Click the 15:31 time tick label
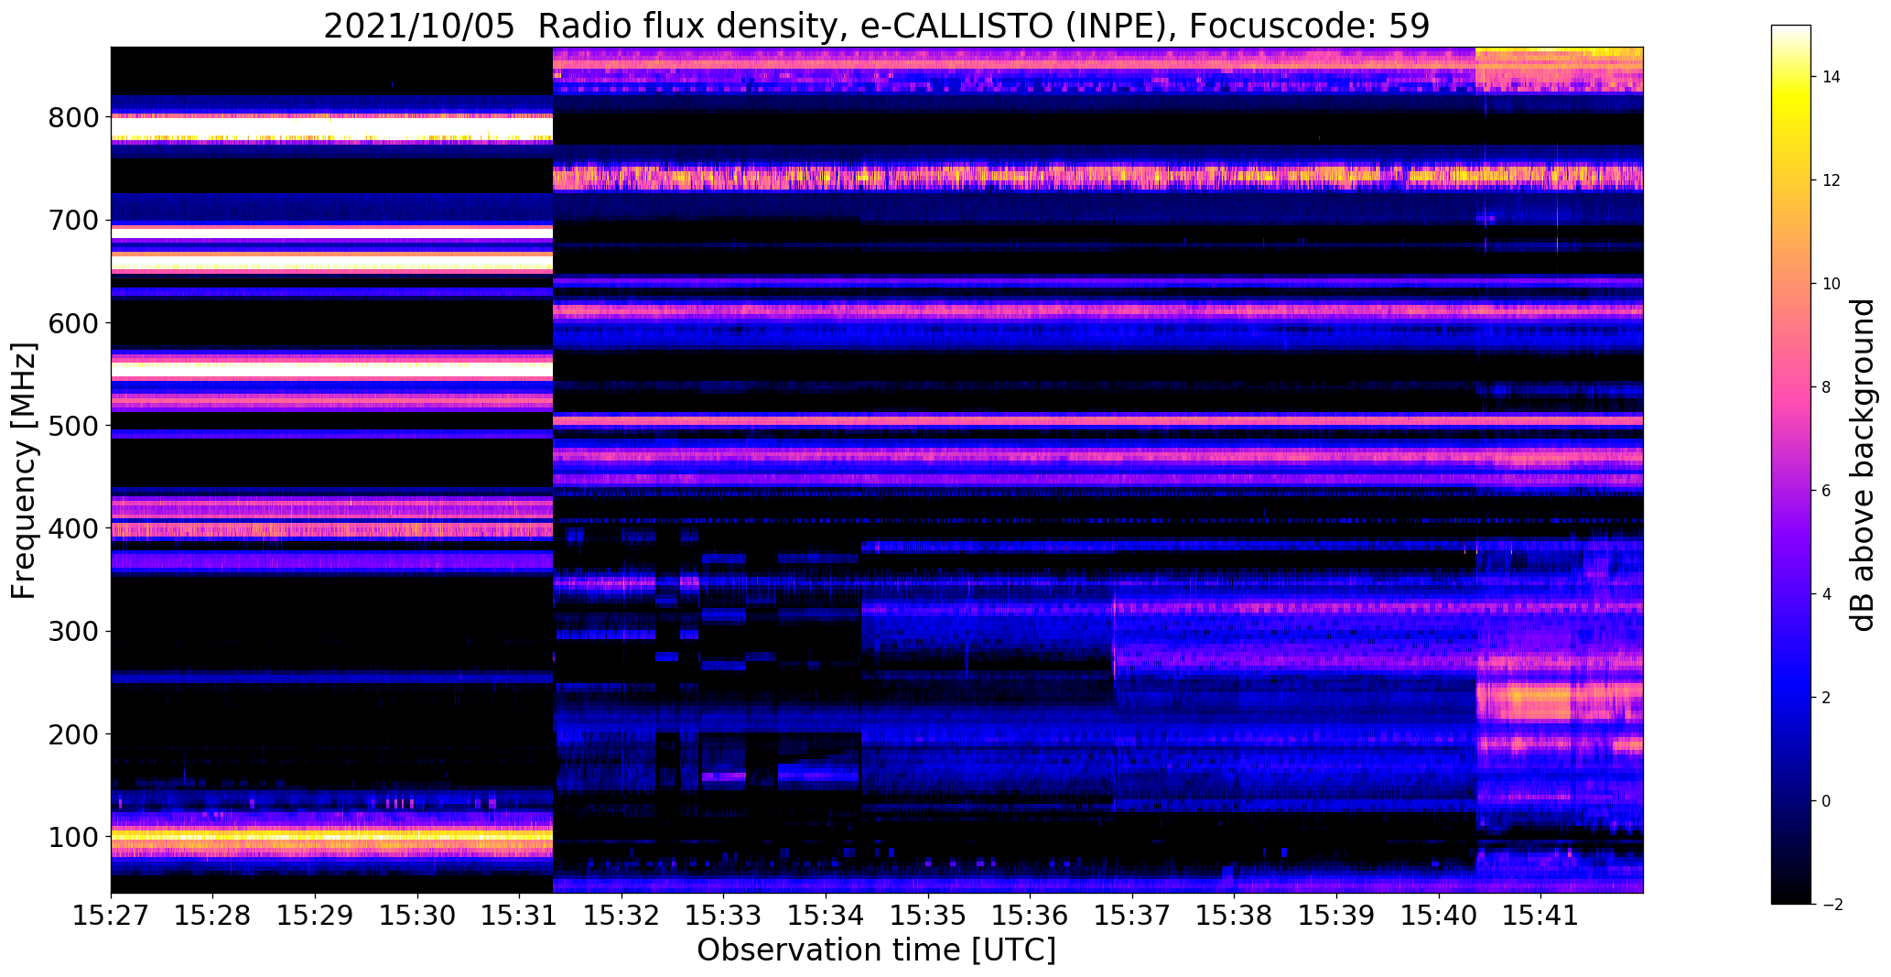Viewport: 1891px width, 977px height. [520, 915]
